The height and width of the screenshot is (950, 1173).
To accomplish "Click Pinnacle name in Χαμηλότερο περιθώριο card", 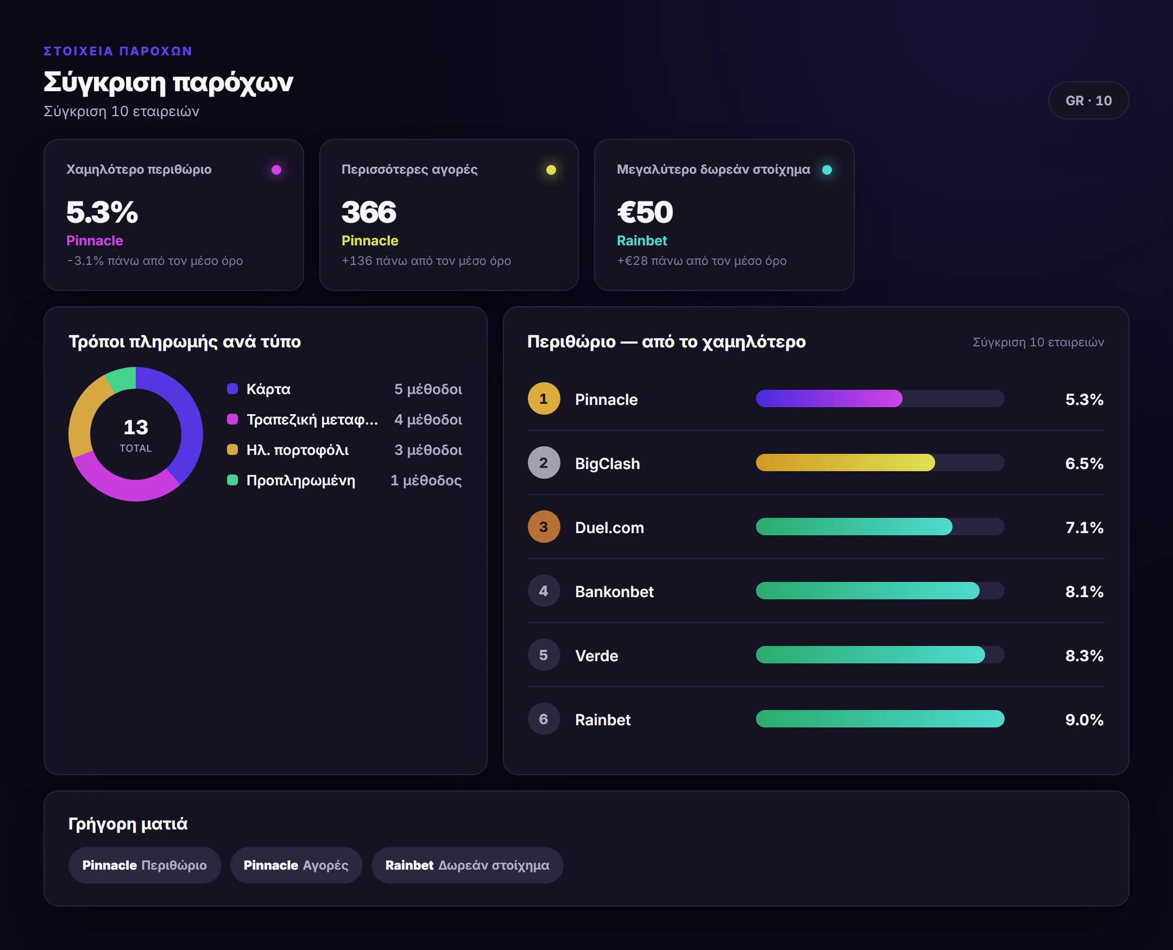I will [94, 241].
